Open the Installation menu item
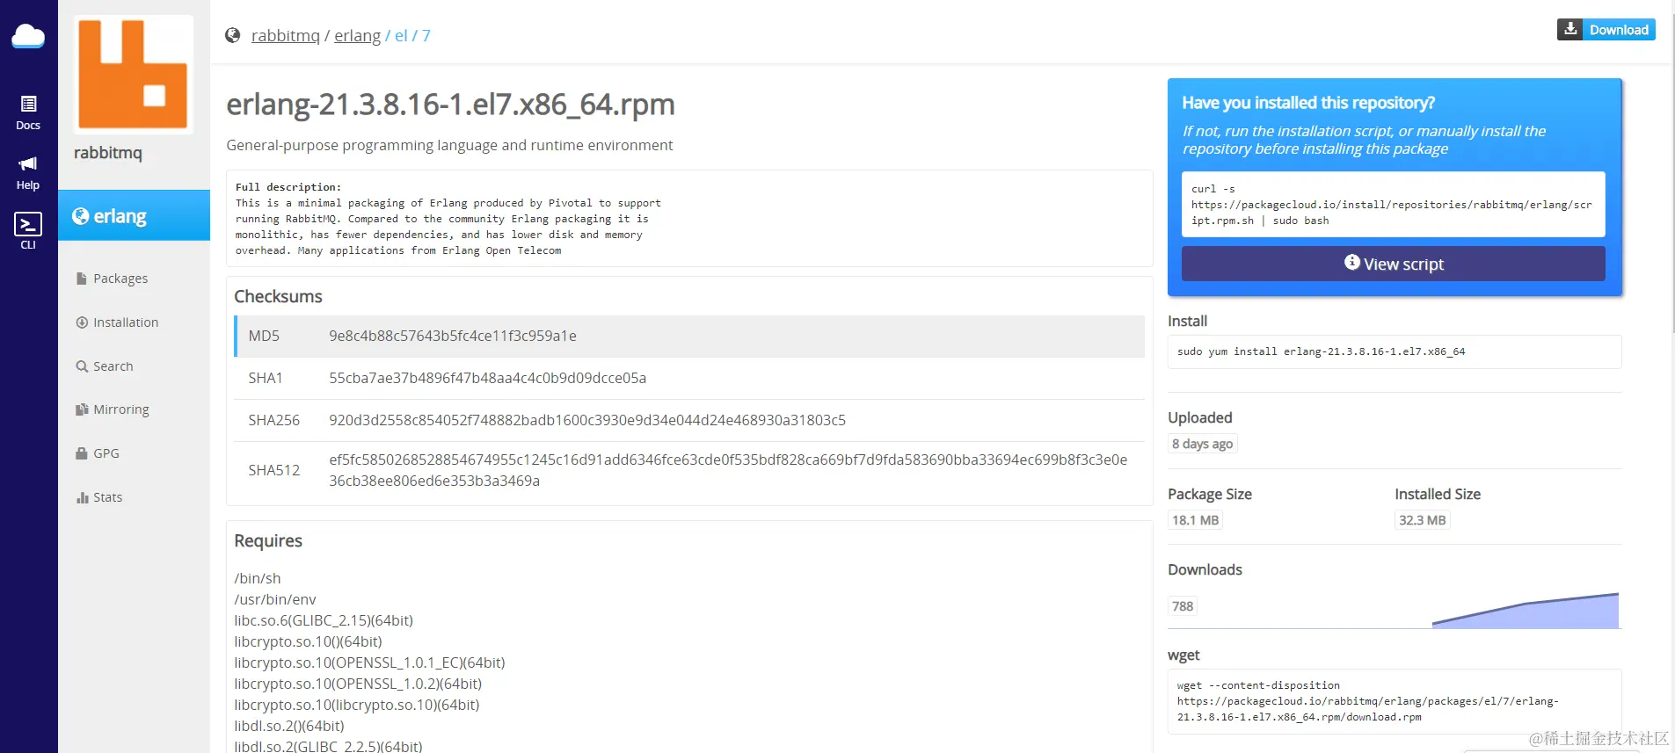 (x=117, y=322)
